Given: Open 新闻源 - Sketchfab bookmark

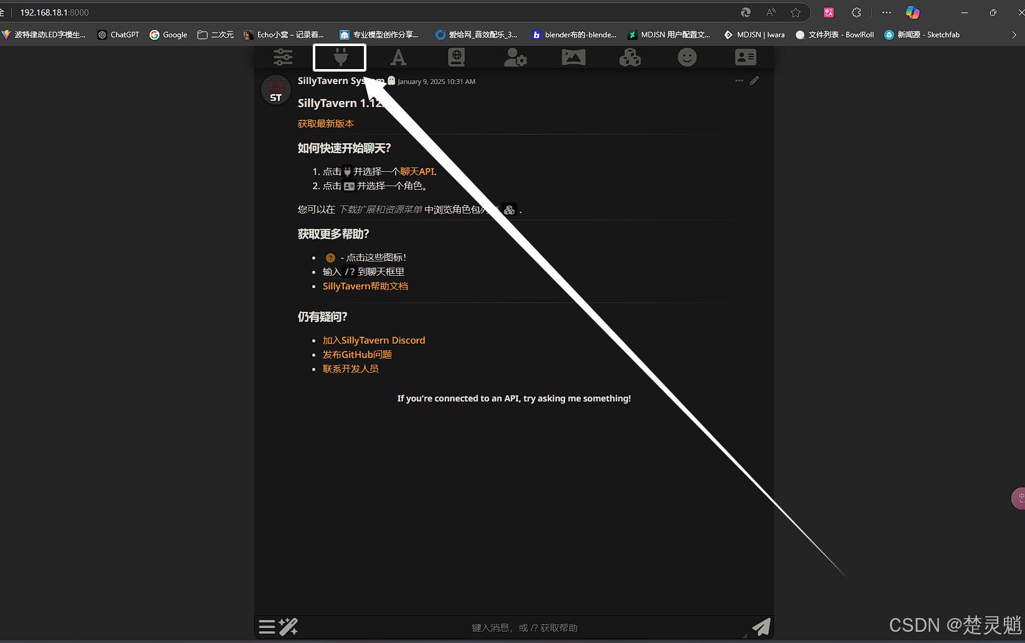Looking at the screenshot, I should pyautogui.click(x=922, y=35).
